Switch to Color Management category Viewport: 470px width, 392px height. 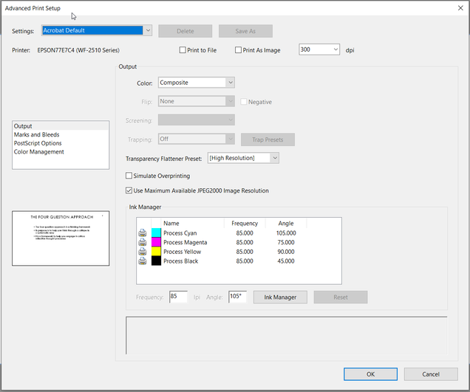click(x=38, y=152)
